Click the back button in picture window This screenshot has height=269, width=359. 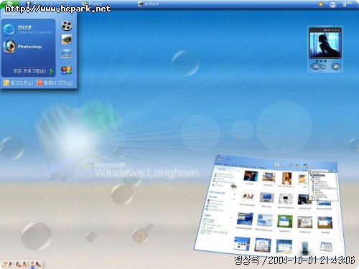[220, 159]
